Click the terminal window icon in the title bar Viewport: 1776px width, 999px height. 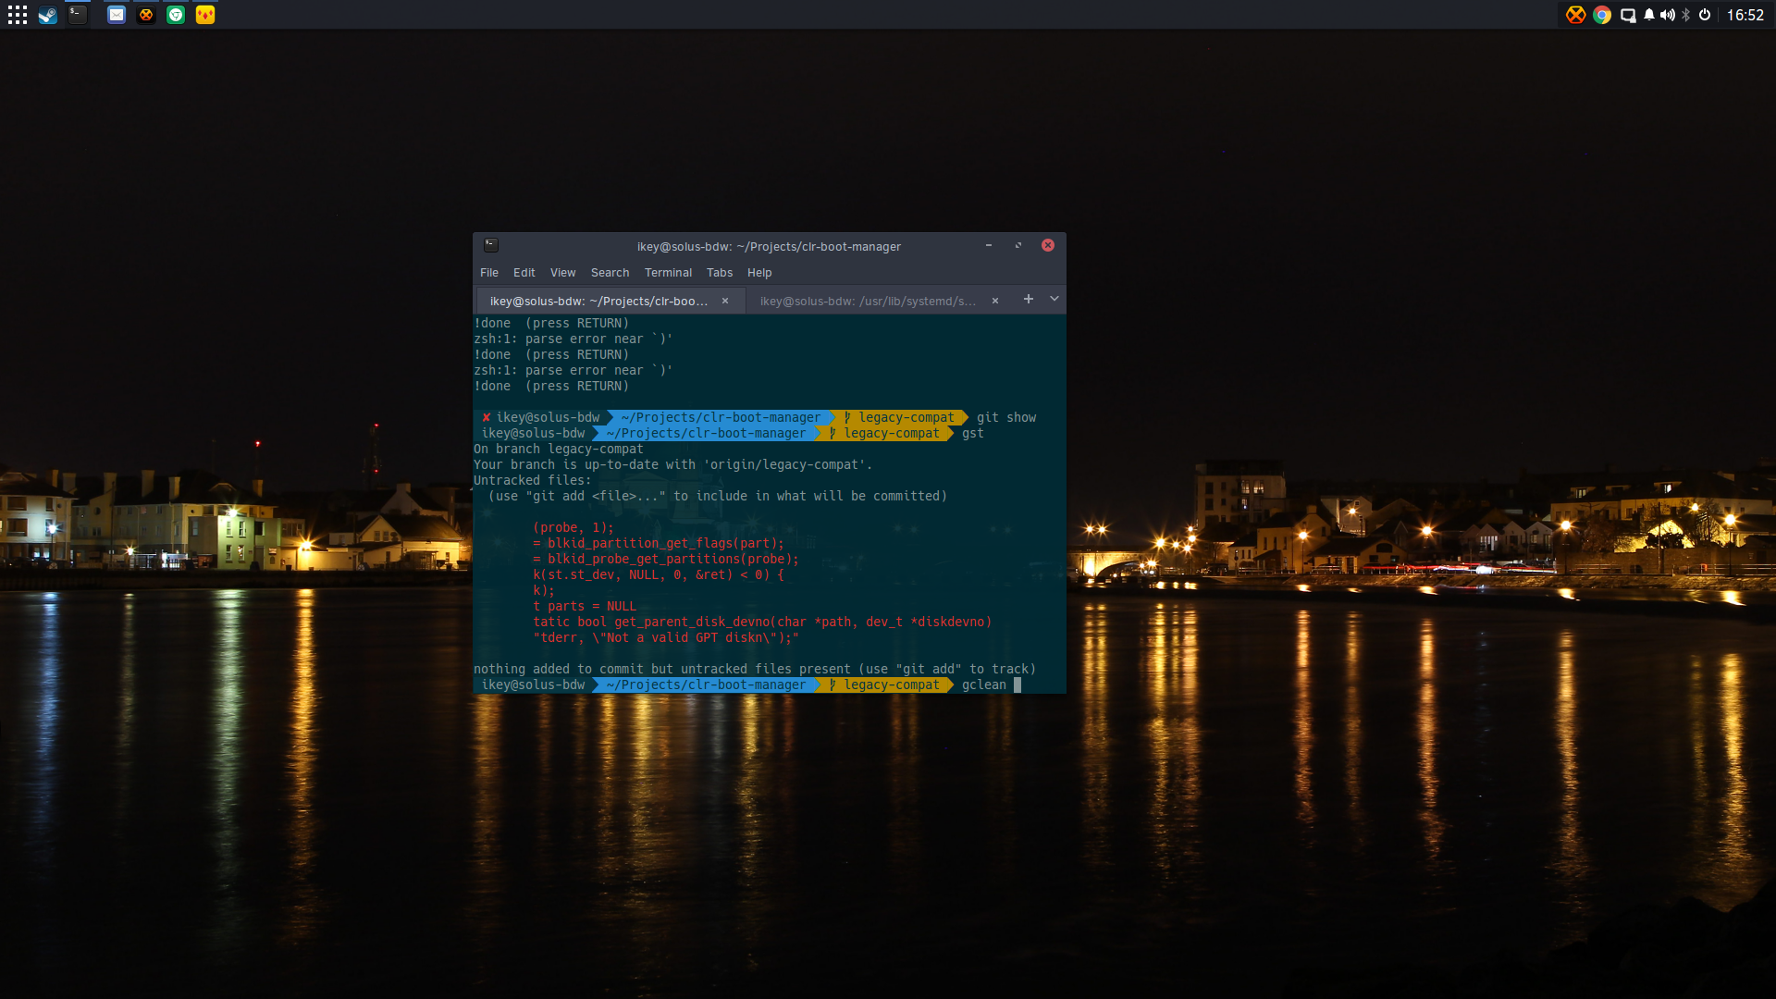(491, 246)
